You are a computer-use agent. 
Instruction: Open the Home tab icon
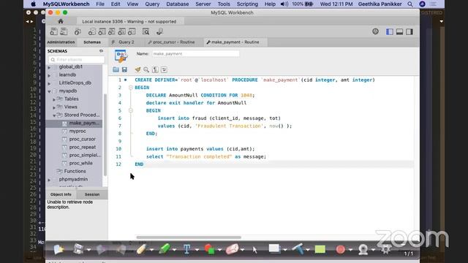click(61, 21)
